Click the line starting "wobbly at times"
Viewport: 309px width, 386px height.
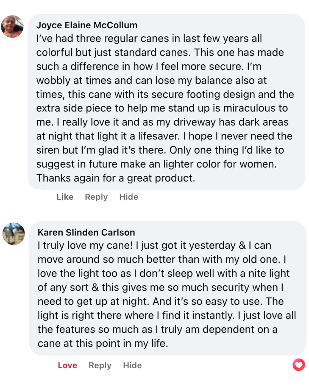(x=151, y=80)
